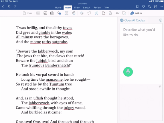Insert a footnote
Viewport: 164px width, 123px height.
coord(117,13)
